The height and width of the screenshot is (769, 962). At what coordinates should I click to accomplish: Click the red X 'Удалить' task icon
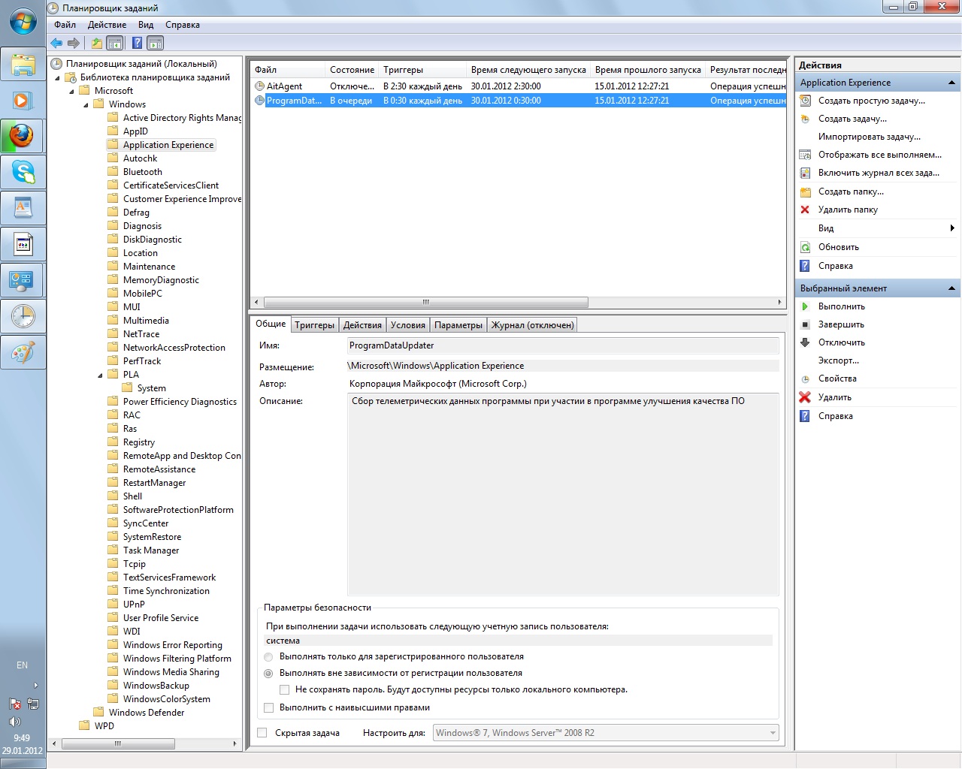coord(805,397)
